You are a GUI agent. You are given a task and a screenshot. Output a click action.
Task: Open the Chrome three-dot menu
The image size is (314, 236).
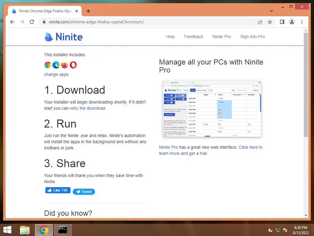302,22
